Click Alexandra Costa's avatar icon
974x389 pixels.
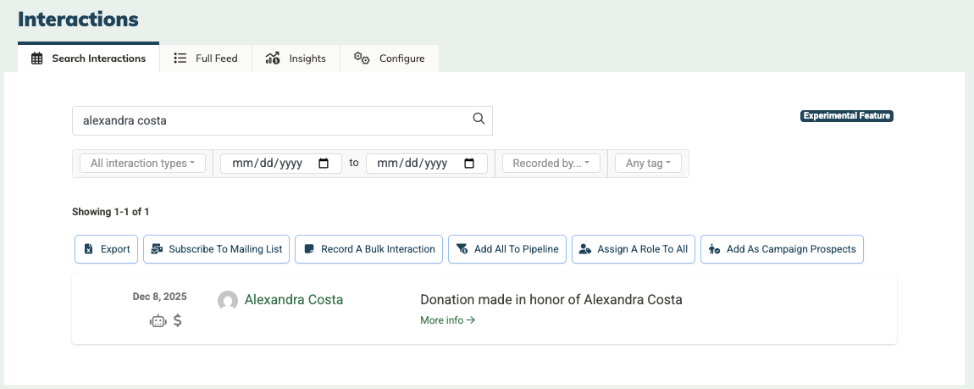[x=228, y=301]
